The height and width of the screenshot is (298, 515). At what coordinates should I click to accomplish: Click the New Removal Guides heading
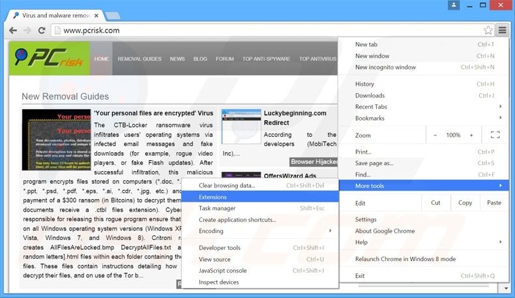click(65, 96)
